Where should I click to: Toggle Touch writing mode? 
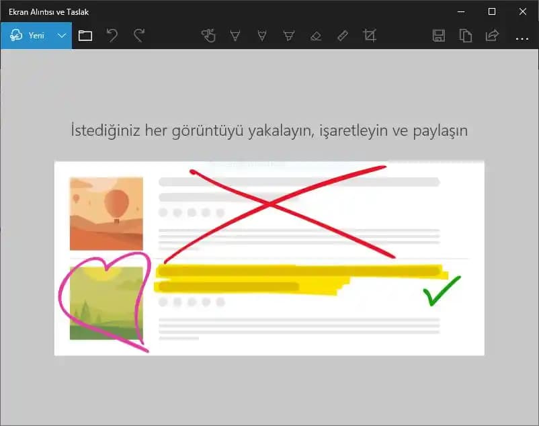[208, 36]
